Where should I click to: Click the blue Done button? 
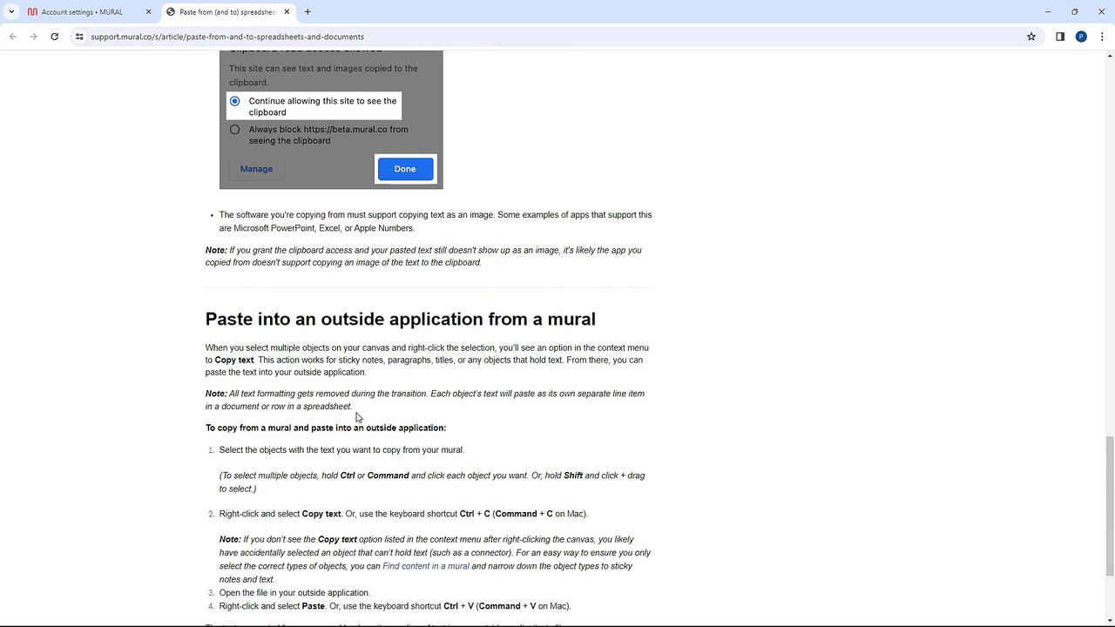click(x=405, y=169)
